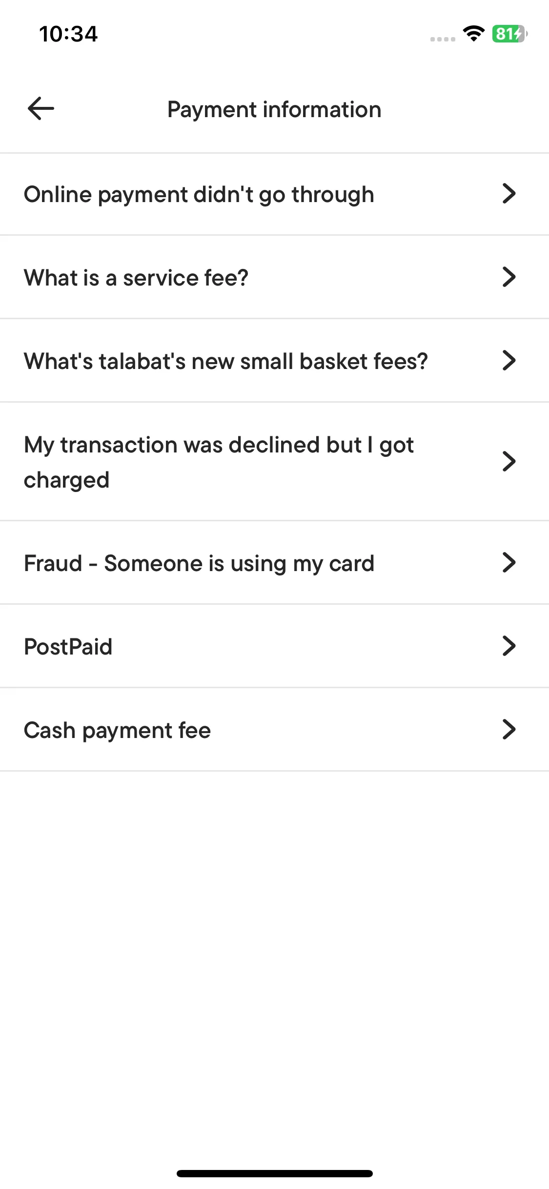The width and height of the screenshot is (549, 1189).
Task: Click the chevron beside Cash payment fee
Action: [x=508, y=729]
